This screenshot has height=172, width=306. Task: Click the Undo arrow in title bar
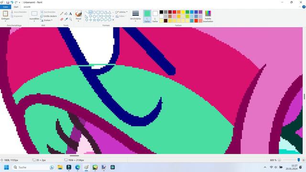point(11,2)
